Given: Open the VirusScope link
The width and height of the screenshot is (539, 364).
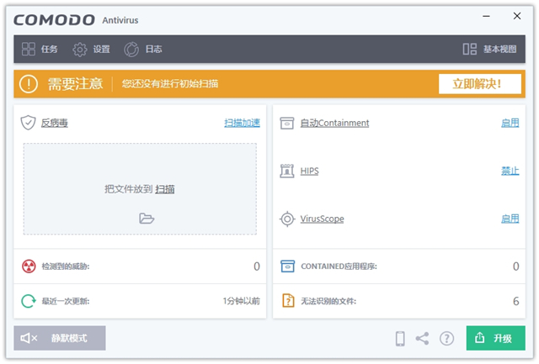Looking at the screenshot, I should pos(322,219).
